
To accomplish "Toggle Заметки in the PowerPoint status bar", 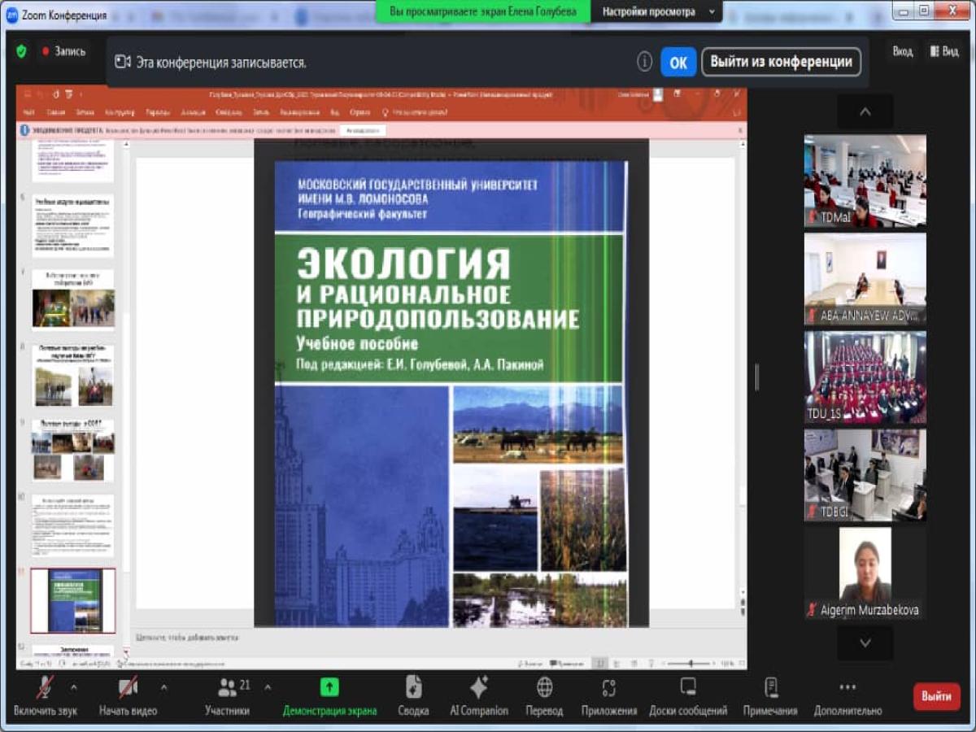I will pyautogui.click(x=530, y=664).
